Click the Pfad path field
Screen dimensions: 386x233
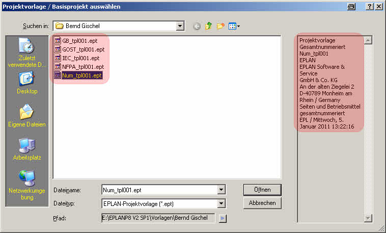[x=158, y=218]
